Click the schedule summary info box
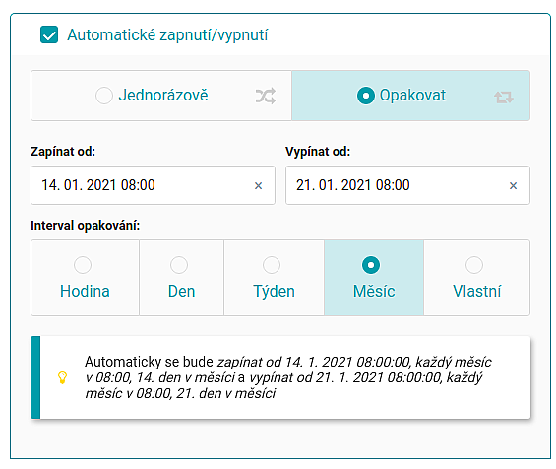The width and height of the screenshot is (556, 469). click(280, 377)
